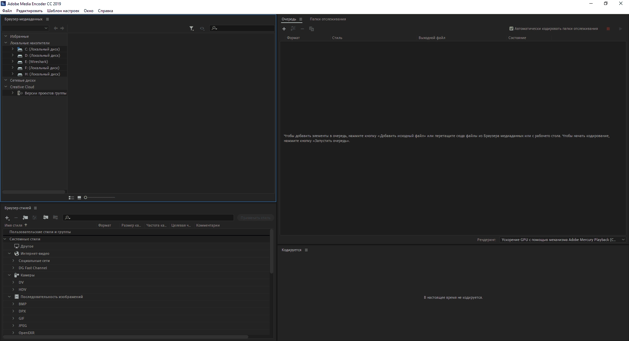Open the Справка menu

pos(105,11)
